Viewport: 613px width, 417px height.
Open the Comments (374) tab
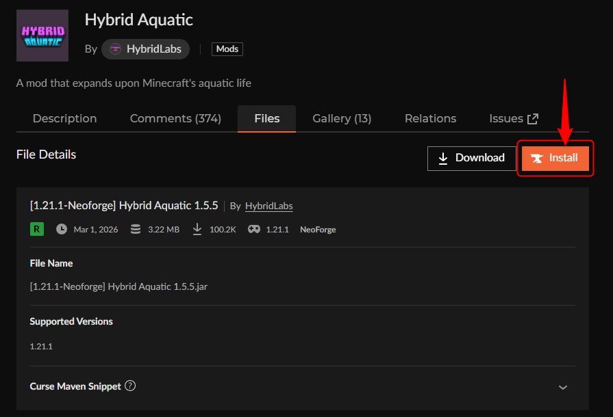pos(175,118)
